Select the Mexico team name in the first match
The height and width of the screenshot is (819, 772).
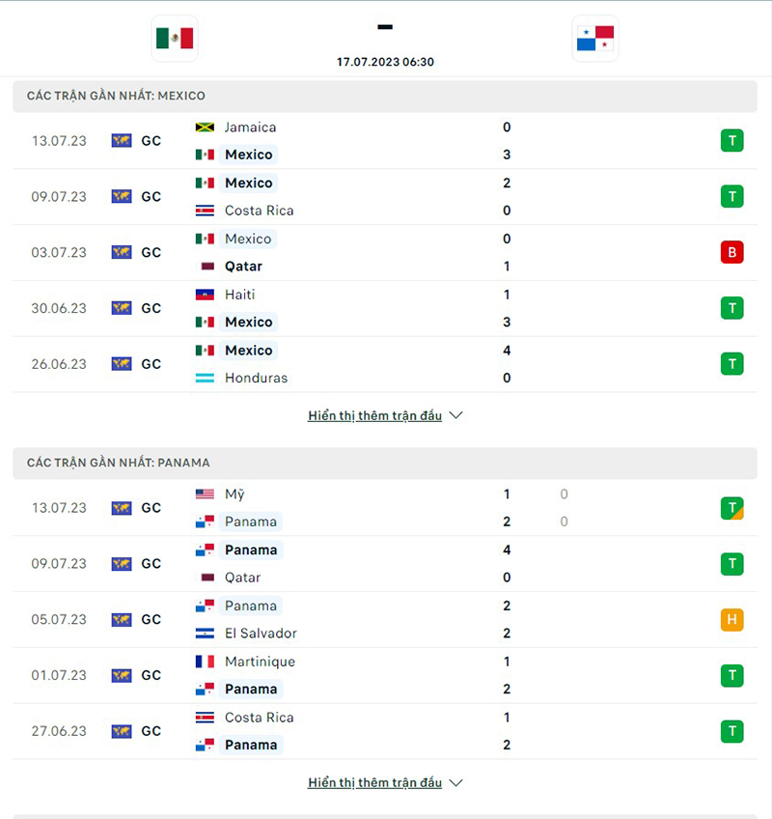(248, 155)
